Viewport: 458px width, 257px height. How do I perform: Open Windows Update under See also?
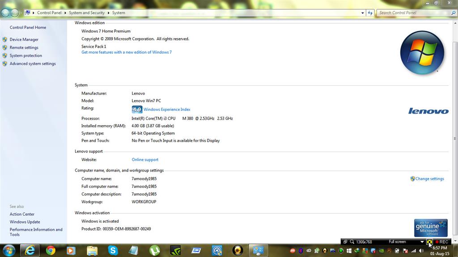(25, 222)
